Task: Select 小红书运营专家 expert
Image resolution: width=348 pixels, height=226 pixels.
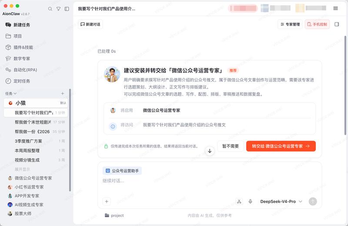Action: 26,187
